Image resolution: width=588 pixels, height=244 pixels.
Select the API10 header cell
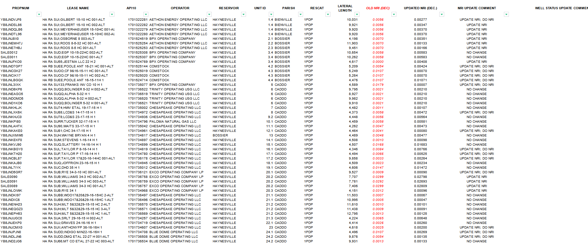(131, 8)
